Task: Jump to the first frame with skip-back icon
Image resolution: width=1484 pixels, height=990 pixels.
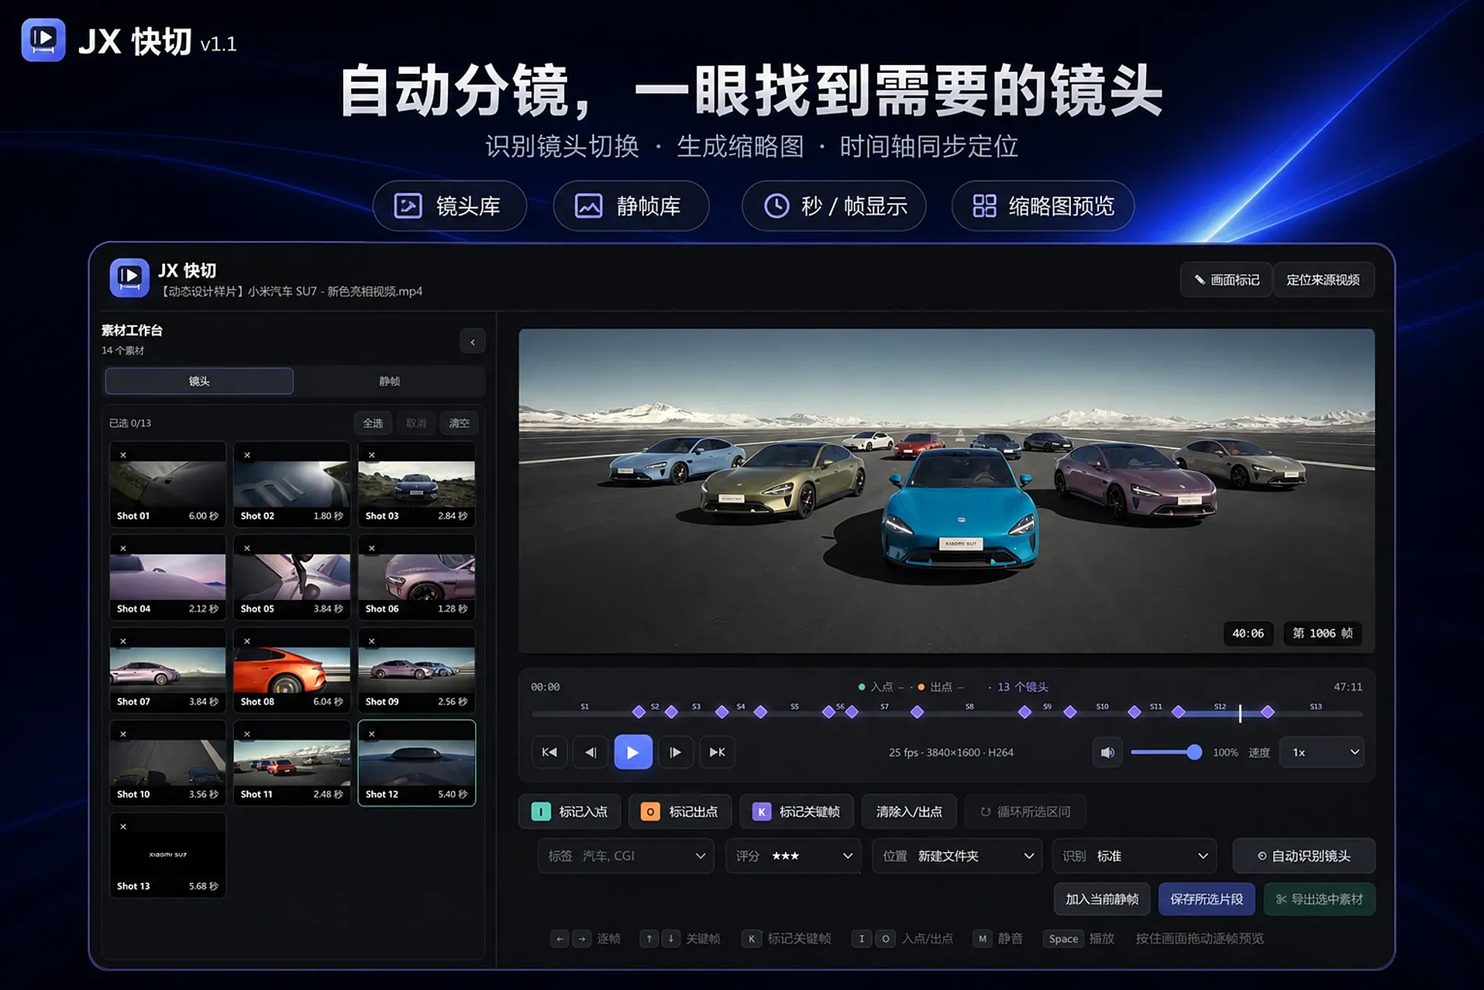Action: 549,752
